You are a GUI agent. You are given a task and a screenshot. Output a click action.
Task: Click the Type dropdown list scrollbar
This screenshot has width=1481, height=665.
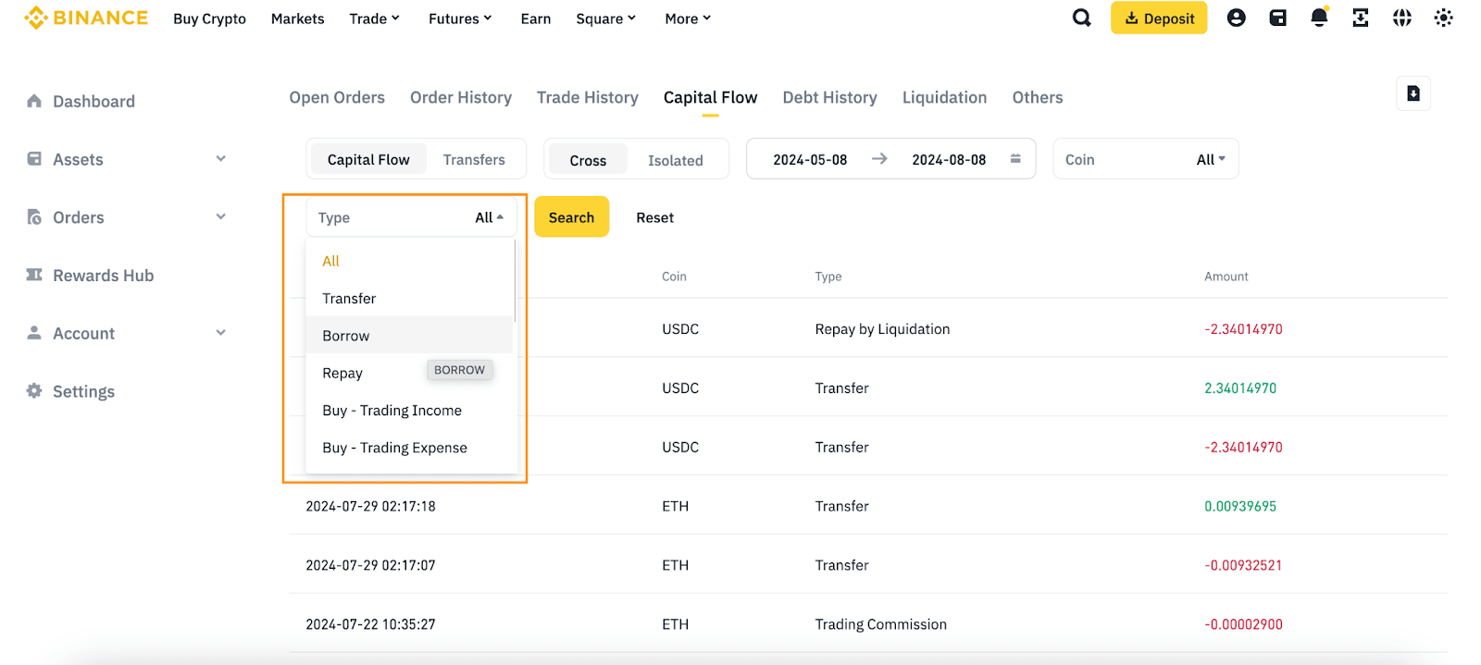coord(515,281)
